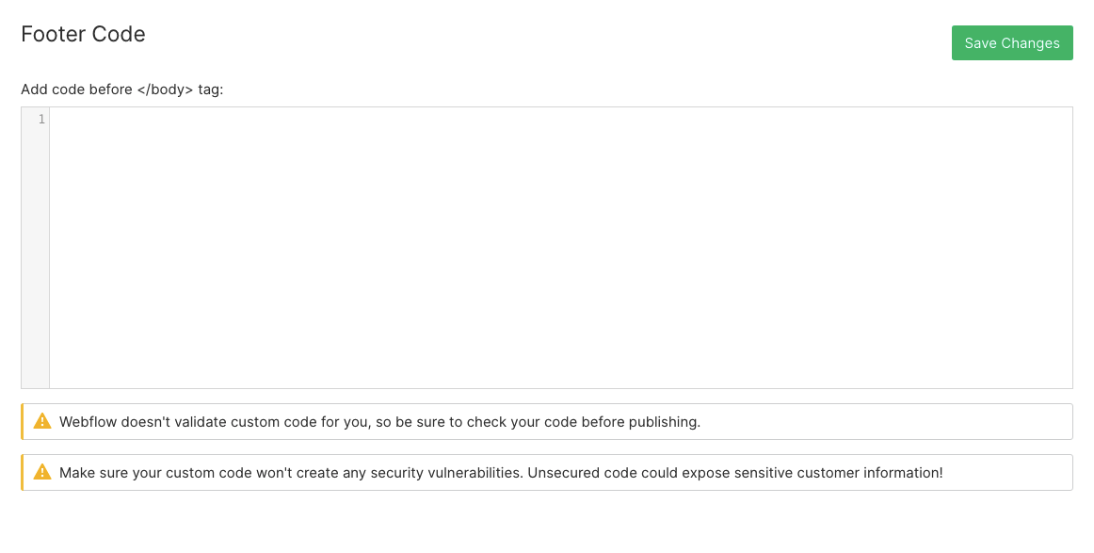Click the green Save Changes button

[x=1012, y=42]
